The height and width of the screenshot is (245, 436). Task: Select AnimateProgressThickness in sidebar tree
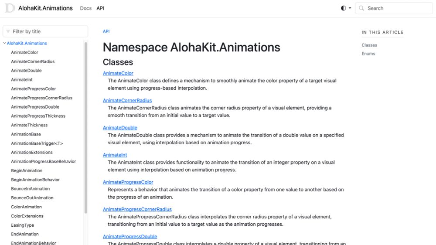pyautogui.click(x=38, y=116)
